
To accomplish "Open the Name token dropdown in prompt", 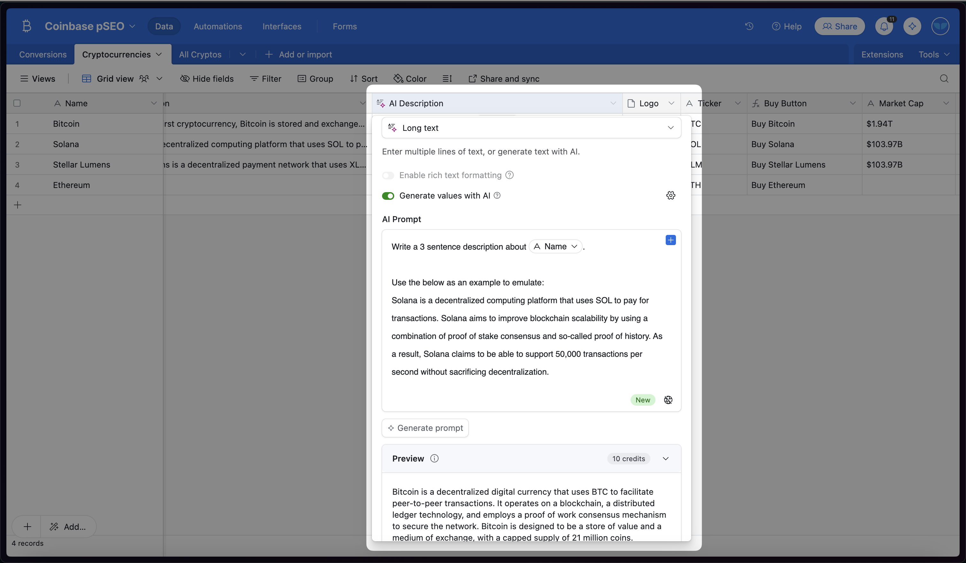I will coord(556,246).
